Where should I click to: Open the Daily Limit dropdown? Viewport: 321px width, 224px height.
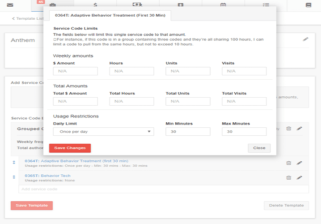[x=103, y=132]
